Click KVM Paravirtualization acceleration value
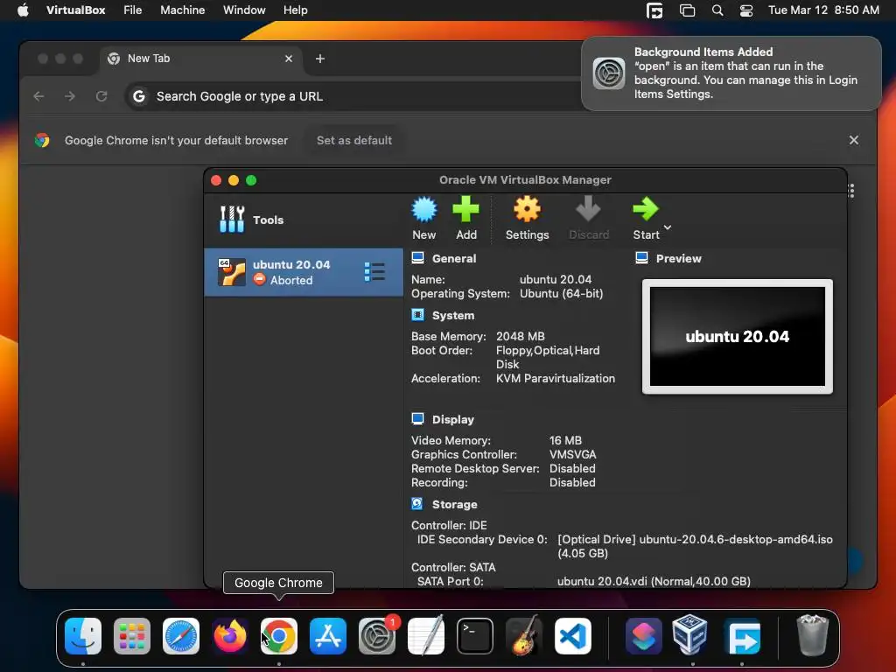 556,378
